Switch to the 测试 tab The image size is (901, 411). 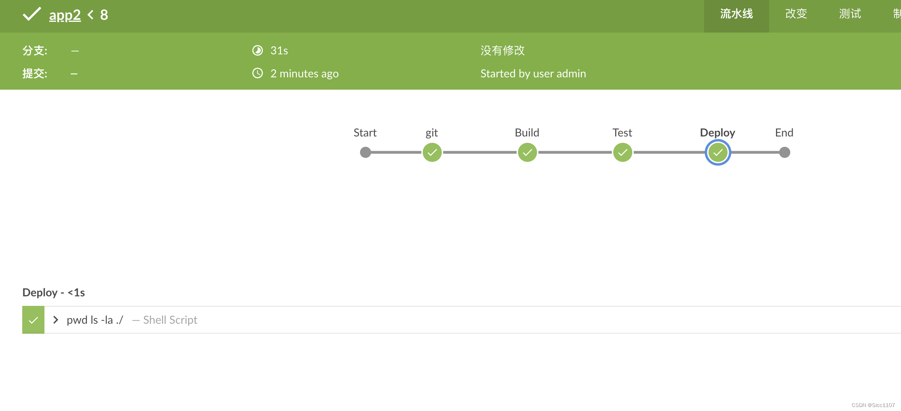[x=850, y=14]
